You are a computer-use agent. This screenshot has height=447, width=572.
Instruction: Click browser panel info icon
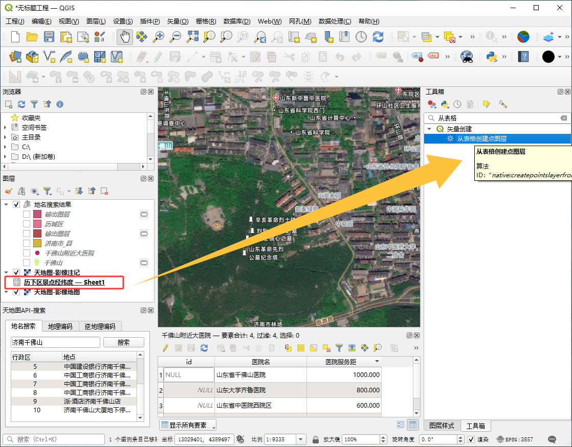60,105
